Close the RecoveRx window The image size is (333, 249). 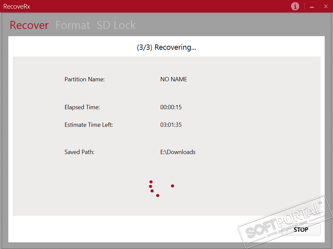(x=326, y=6)
